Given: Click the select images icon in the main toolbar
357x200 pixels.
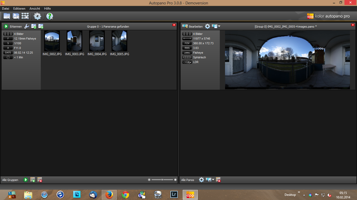Looking at the screenshot, I should (x=16, y=16).
